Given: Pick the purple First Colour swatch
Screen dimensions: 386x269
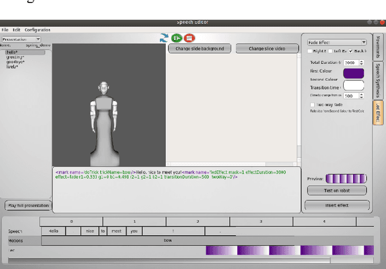Looking at the screenshot, I should click(x=353, y=73).
